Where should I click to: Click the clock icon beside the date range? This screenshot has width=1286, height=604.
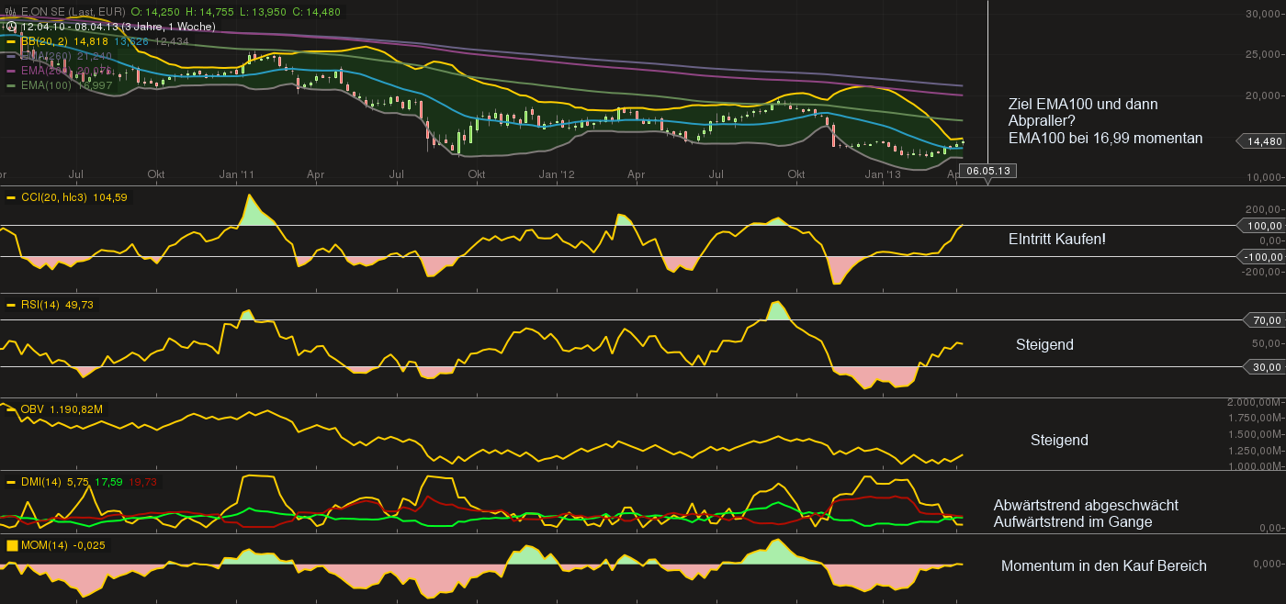[11, 27]
